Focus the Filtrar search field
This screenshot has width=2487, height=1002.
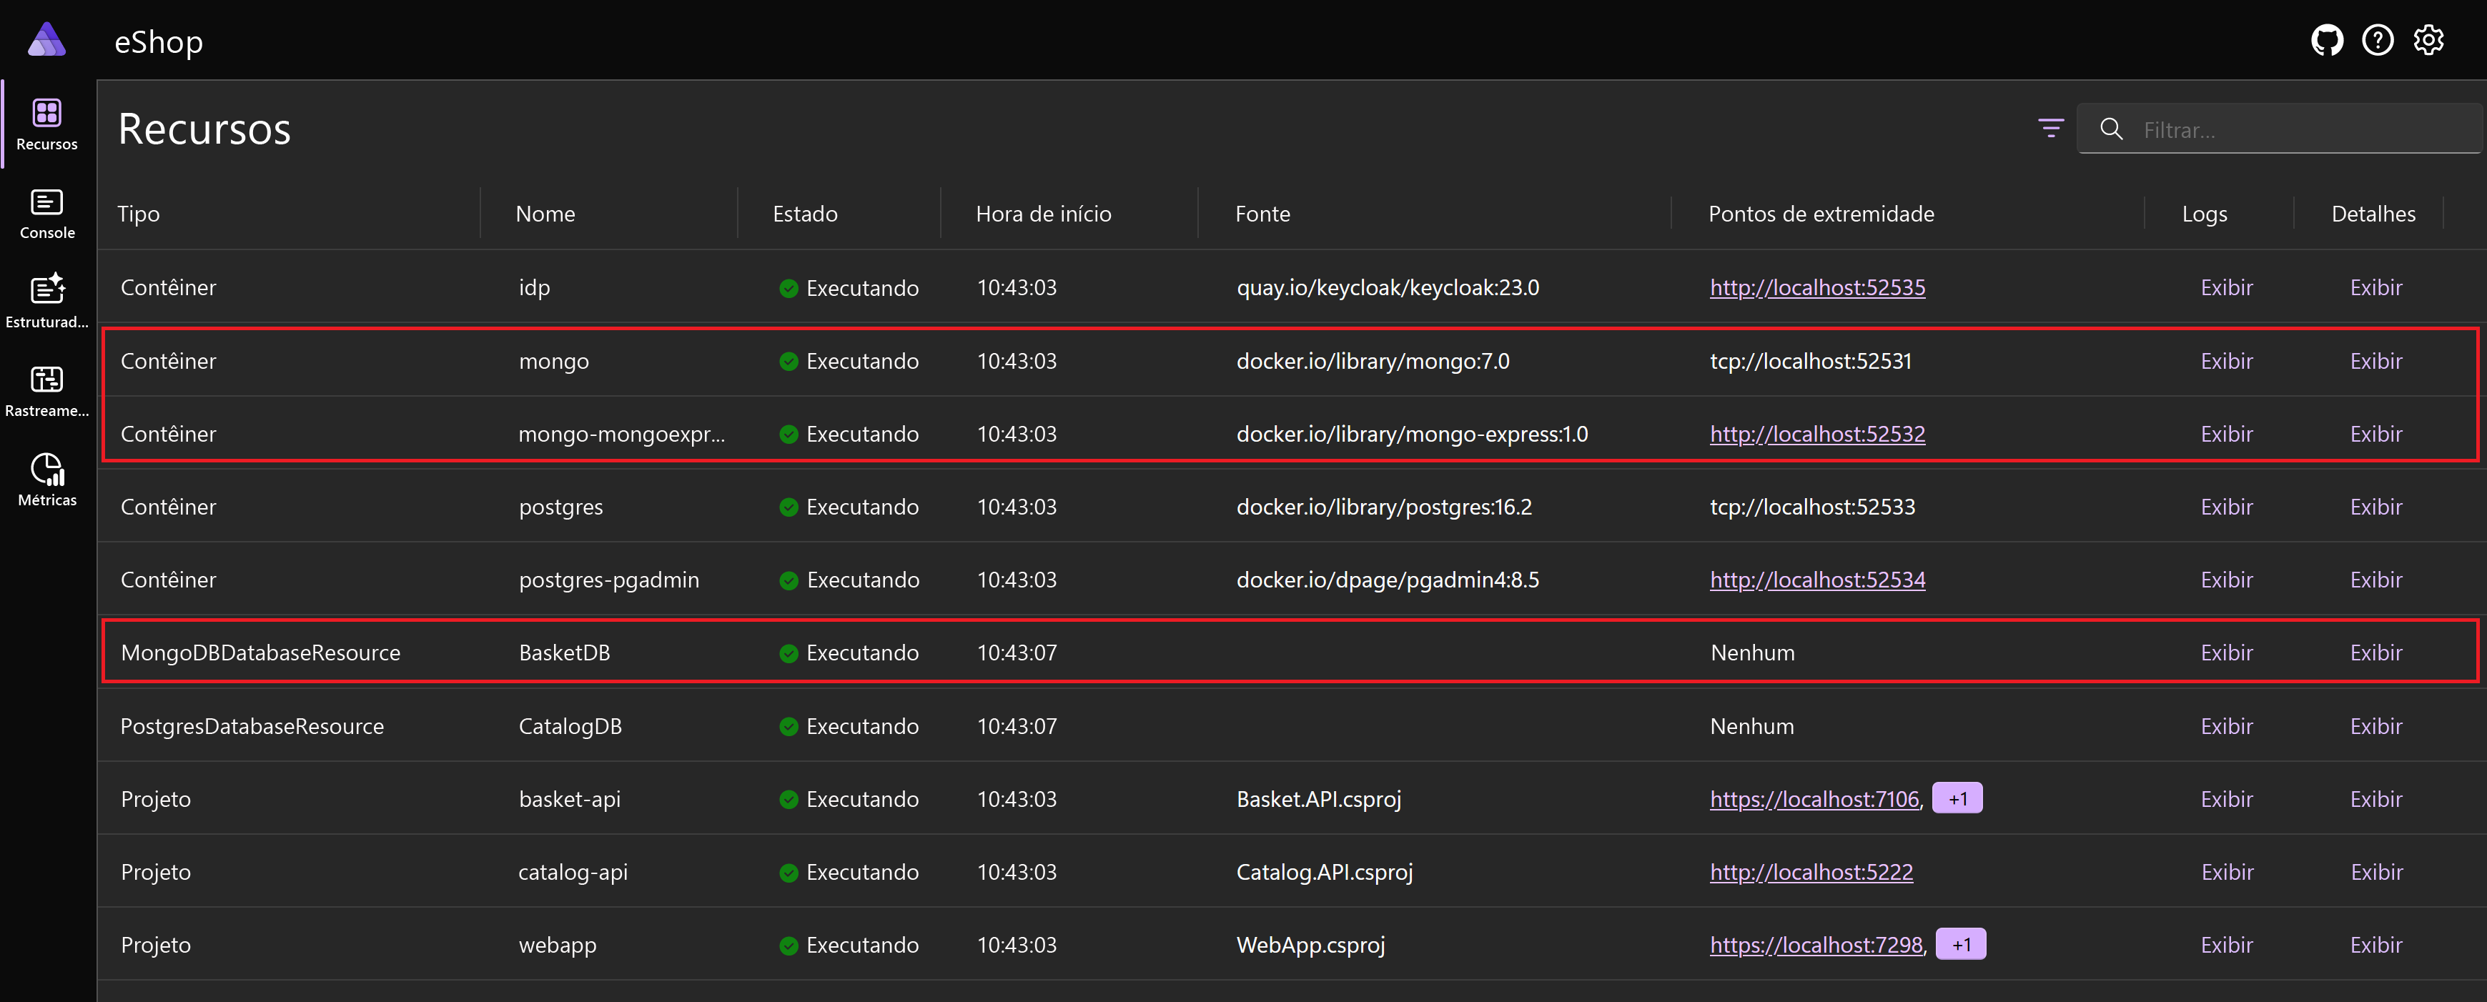(2278, 129)
